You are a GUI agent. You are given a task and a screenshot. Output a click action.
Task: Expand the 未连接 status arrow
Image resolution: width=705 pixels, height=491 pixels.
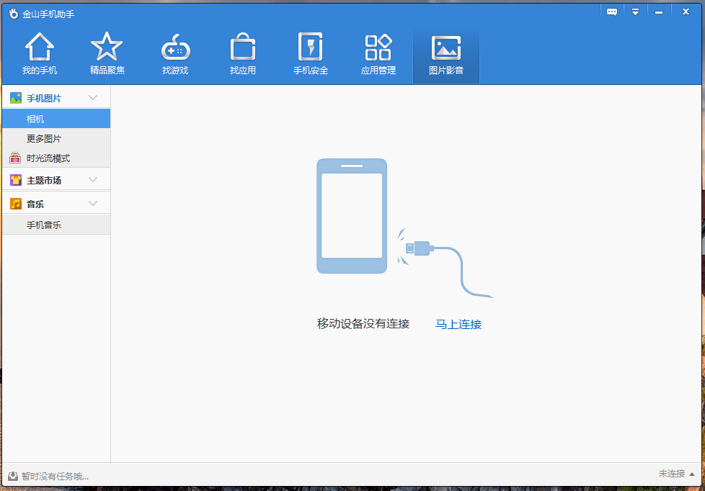[692, 474]
